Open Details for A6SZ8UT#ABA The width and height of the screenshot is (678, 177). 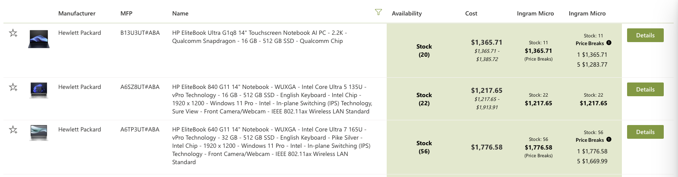pyautogui.click(x=645, y=89)
